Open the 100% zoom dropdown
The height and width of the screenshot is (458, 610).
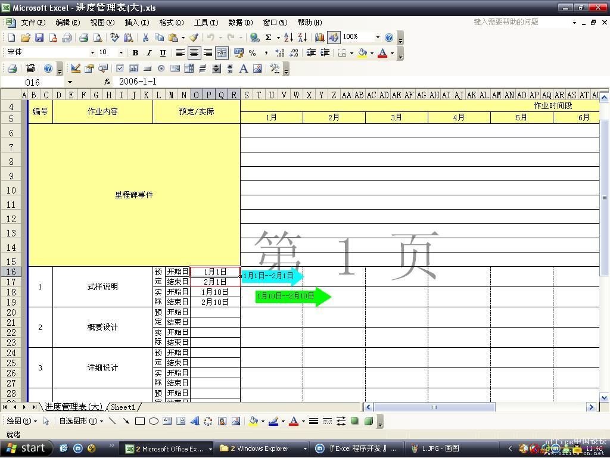tap(377, 38)
